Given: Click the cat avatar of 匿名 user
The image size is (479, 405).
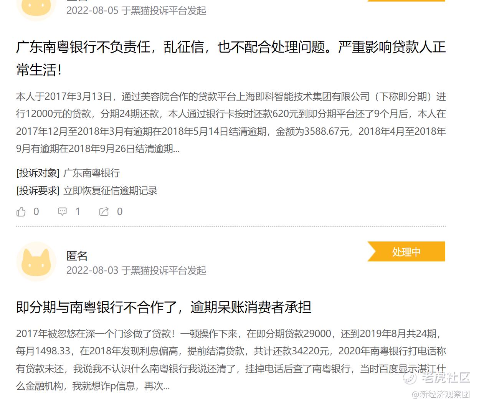Looking at the screenshot, I should [x=36, y=261].
